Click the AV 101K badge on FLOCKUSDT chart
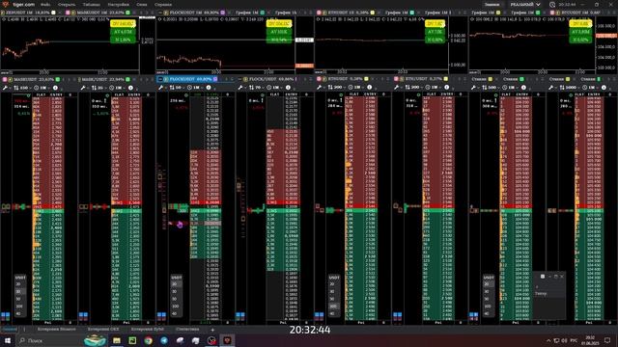Image resolution: width=618 pixels, height=347 pixels. click(279, 32)
